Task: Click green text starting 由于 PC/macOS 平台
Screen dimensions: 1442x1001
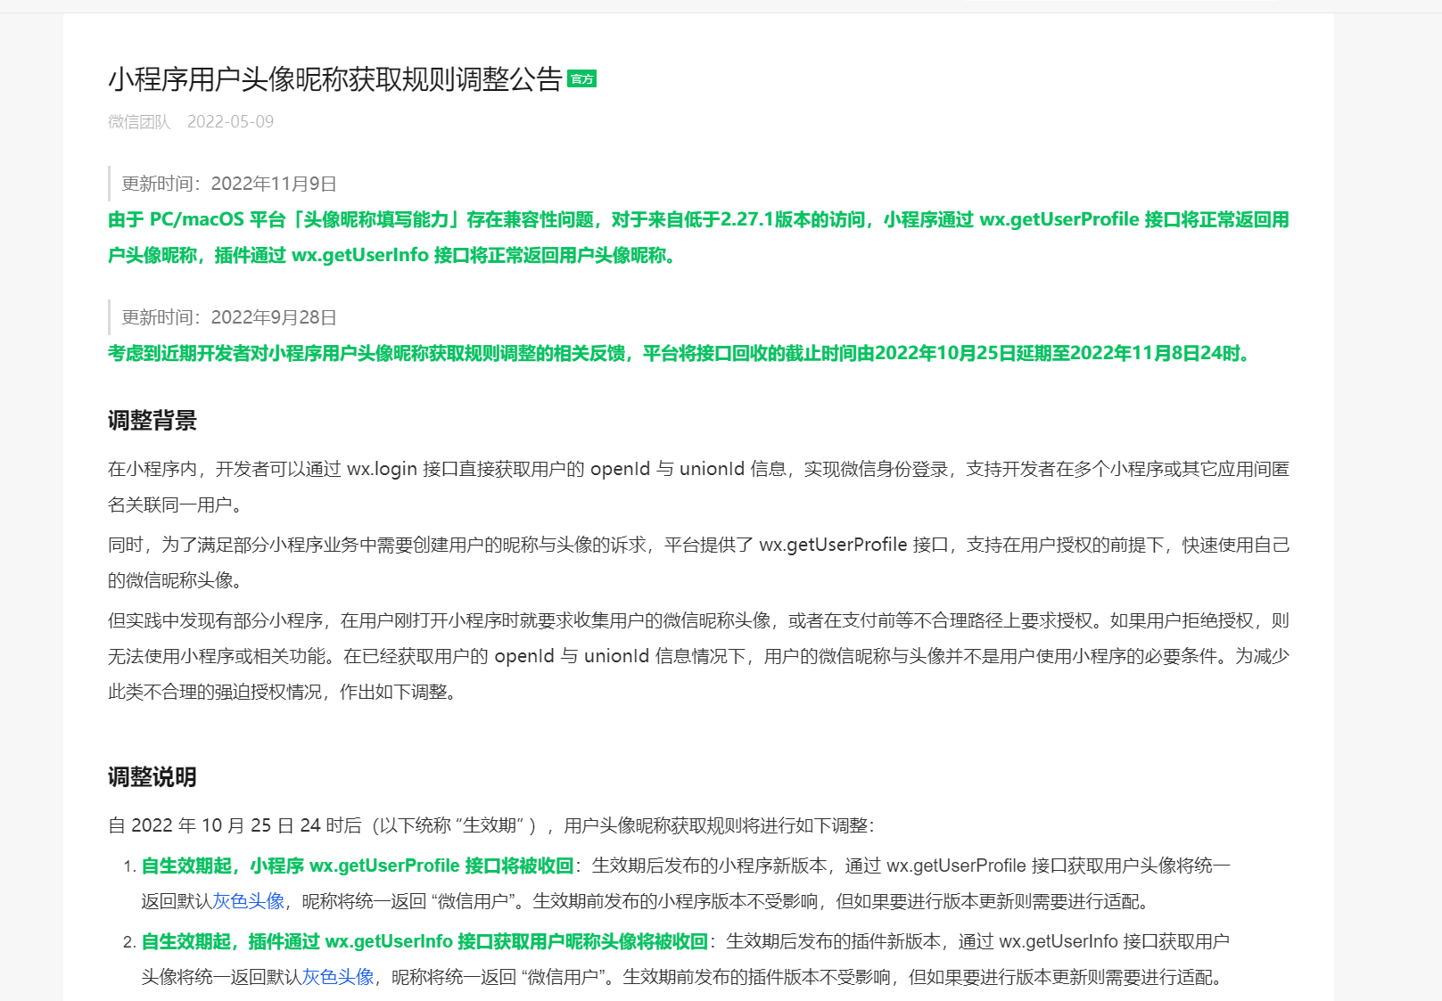Action: [x=698, y=237]
